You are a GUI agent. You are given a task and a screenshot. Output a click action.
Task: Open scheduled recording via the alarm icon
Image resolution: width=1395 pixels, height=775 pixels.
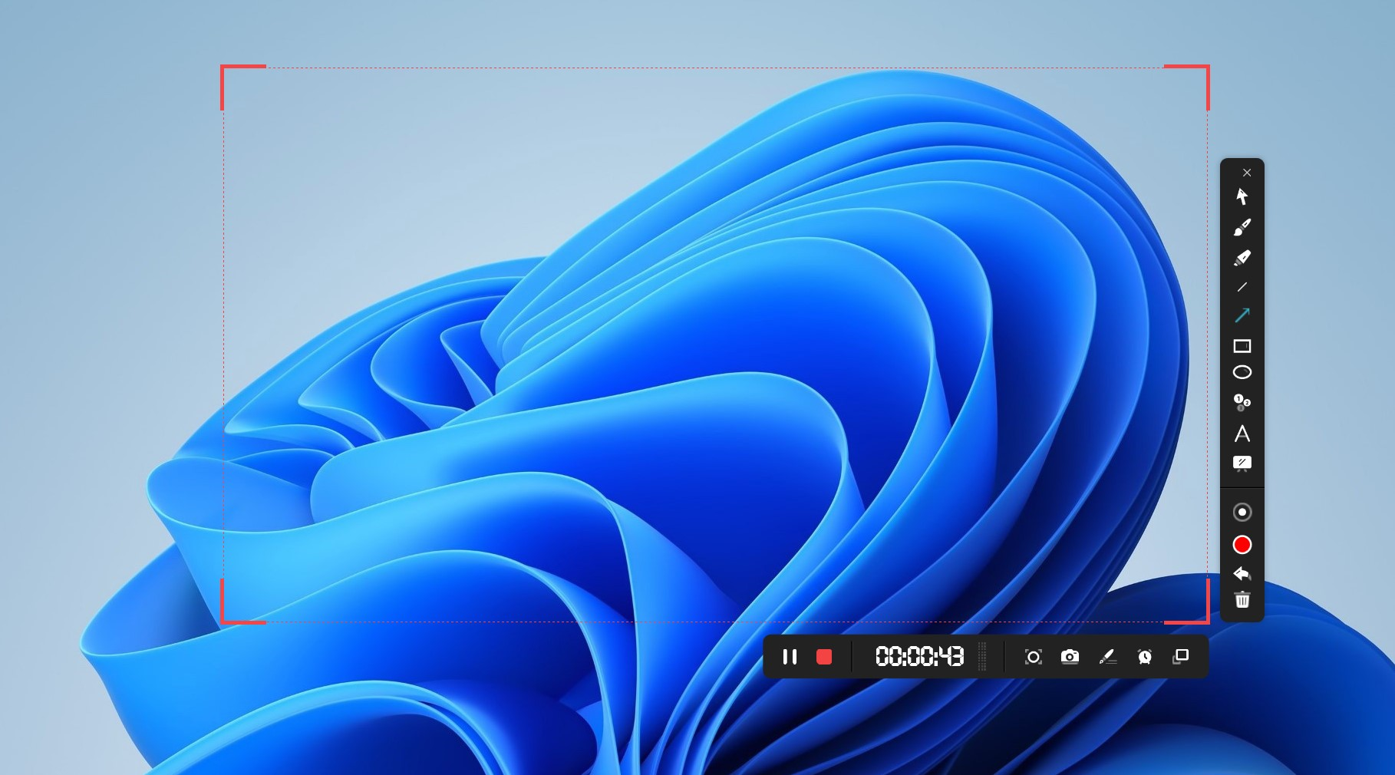point(1143,657)
